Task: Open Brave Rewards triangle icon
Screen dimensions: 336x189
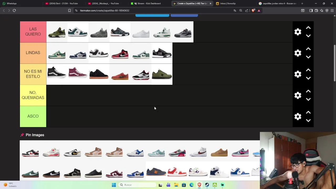Action: [x=259, y=10]
